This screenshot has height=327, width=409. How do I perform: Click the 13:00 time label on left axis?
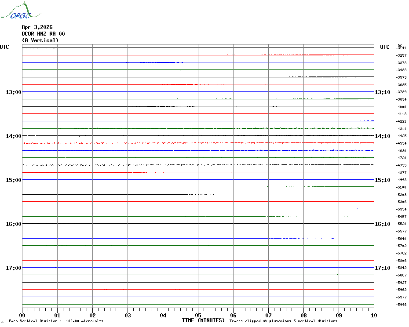[x=14, y=92]
